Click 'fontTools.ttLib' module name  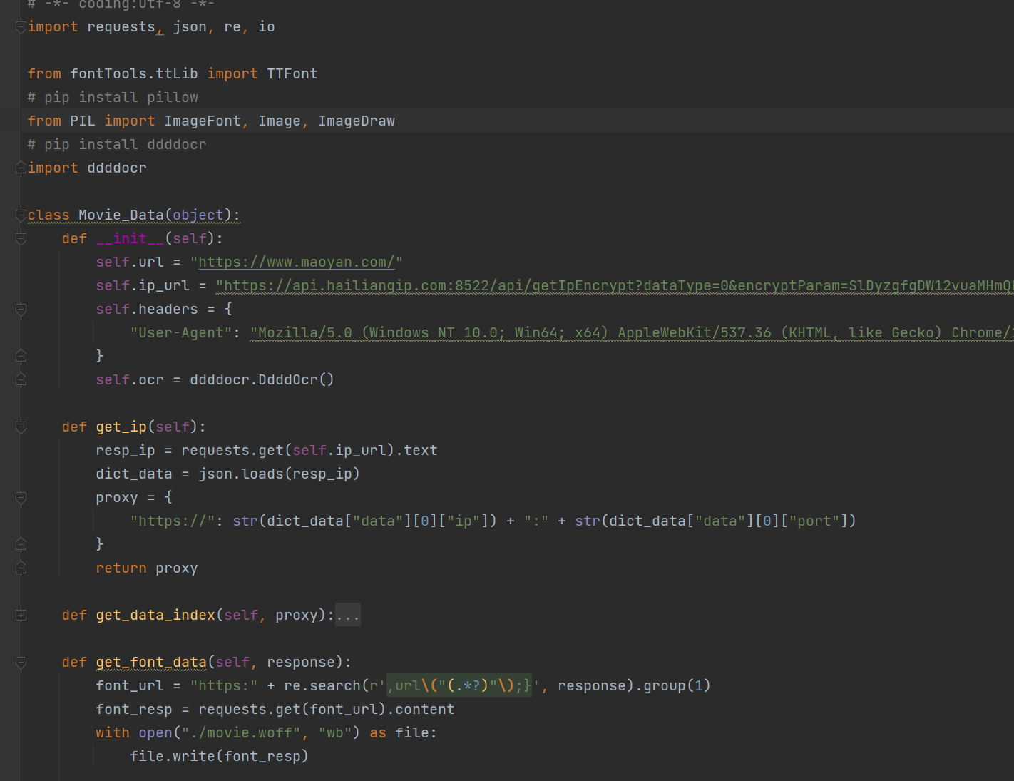click(134, 74)
